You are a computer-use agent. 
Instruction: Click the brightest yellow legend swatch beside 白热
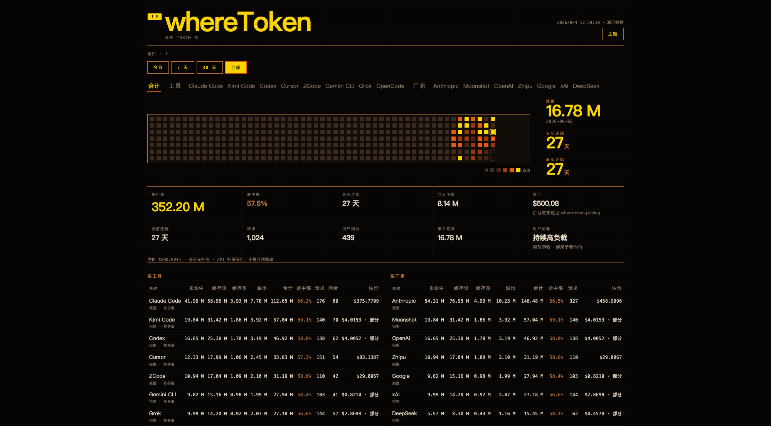pos(518,170)
